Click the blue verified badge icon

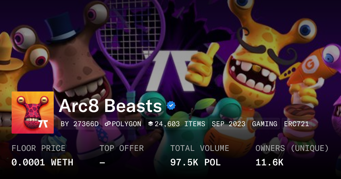coord(171,106)
